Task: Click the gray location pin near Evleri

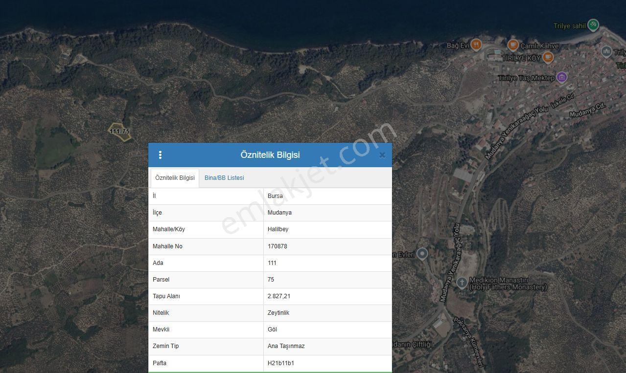Action: tap(422, 254)
